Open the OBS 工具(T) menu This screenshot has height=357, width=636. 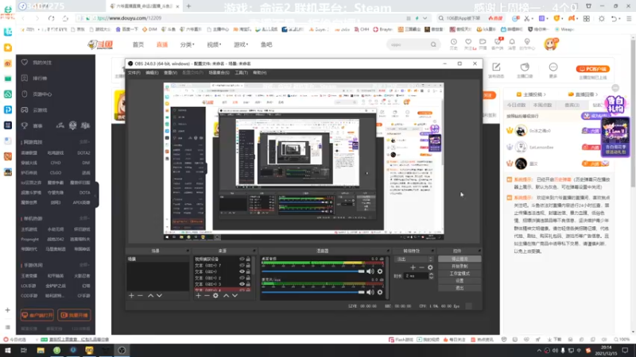(x=242, y=73)
